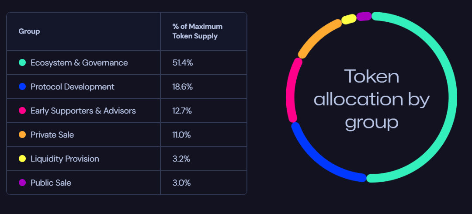Click the Group column header
Viewport: 472px width, 214px height.
pyautogui.click(x=29, y=31)
